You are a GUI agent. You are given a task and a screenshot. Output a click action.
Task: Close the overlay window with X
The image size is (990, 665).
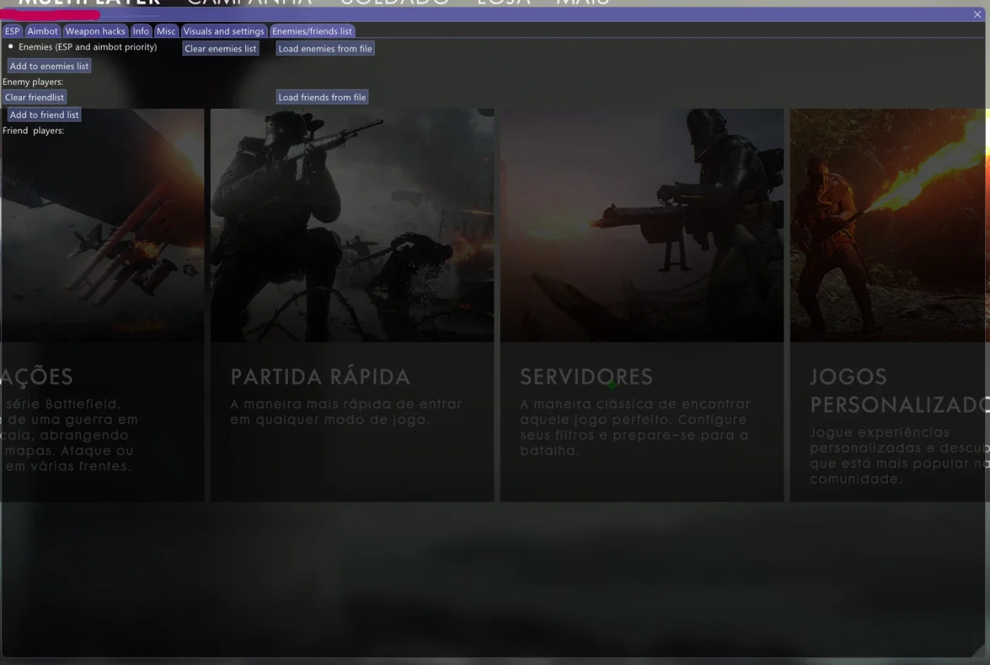coord(977,15)
